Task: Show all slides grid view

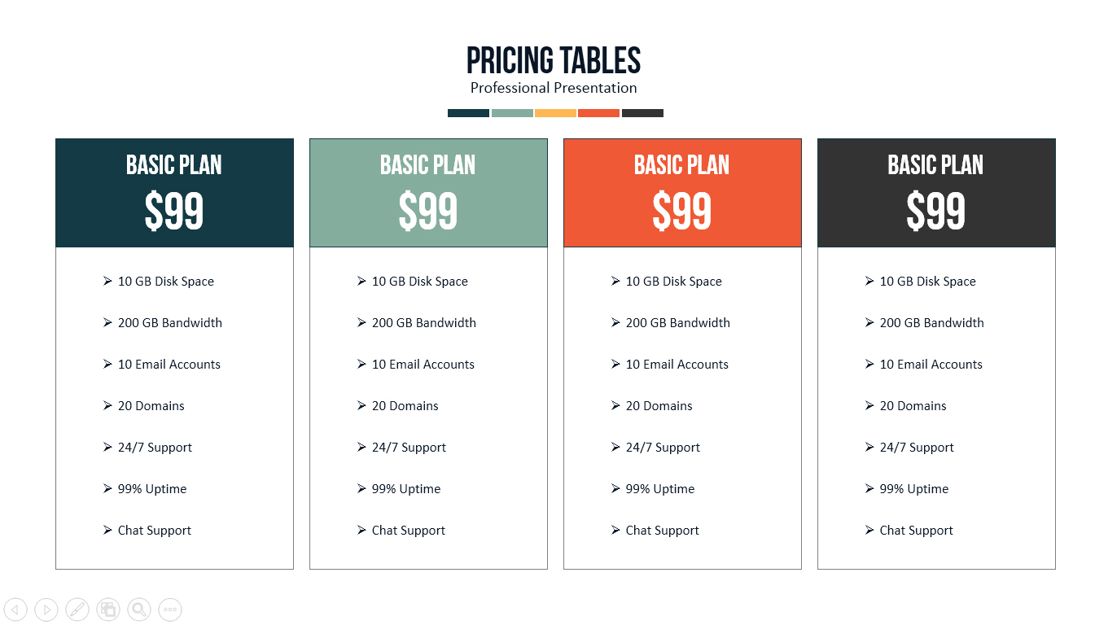Action: tap(108, 610)
